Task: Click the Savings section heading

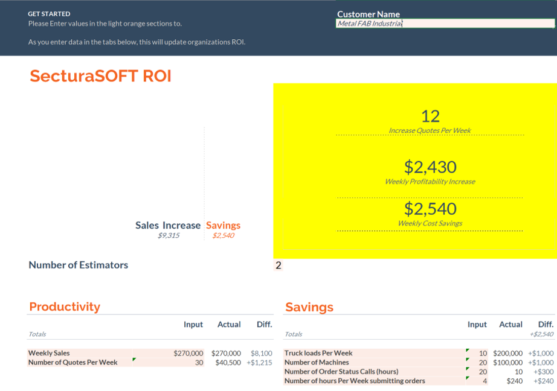Action: pyautogui.click(x=309, y=307)
